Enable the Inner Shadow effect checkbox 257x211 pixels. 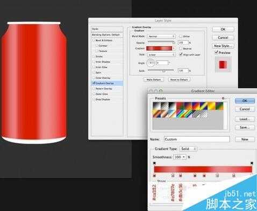94,62
